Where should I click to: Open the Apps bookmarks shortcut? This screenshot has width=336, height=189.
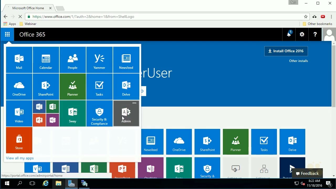[x=10, y=24]
